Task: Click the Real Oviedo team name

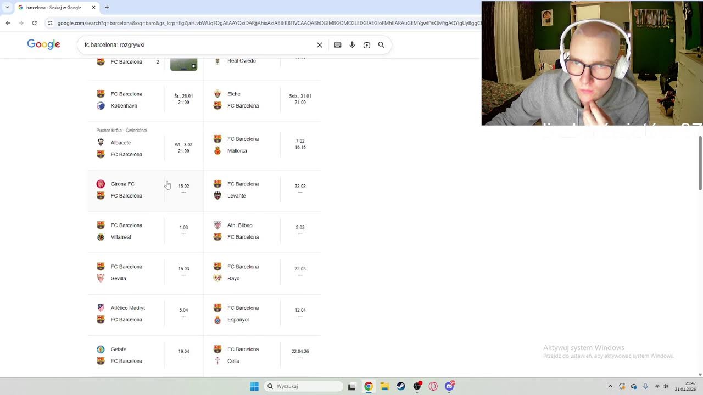Action: (242, 61)
